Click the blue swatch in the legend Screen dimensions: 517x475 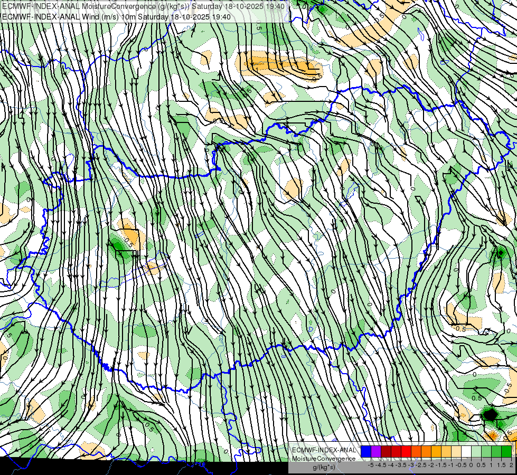pyautogui.click(x=365, y=451)
